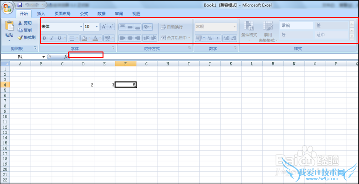Select the Format Painter (格式刷) brush

click(20, 37)
